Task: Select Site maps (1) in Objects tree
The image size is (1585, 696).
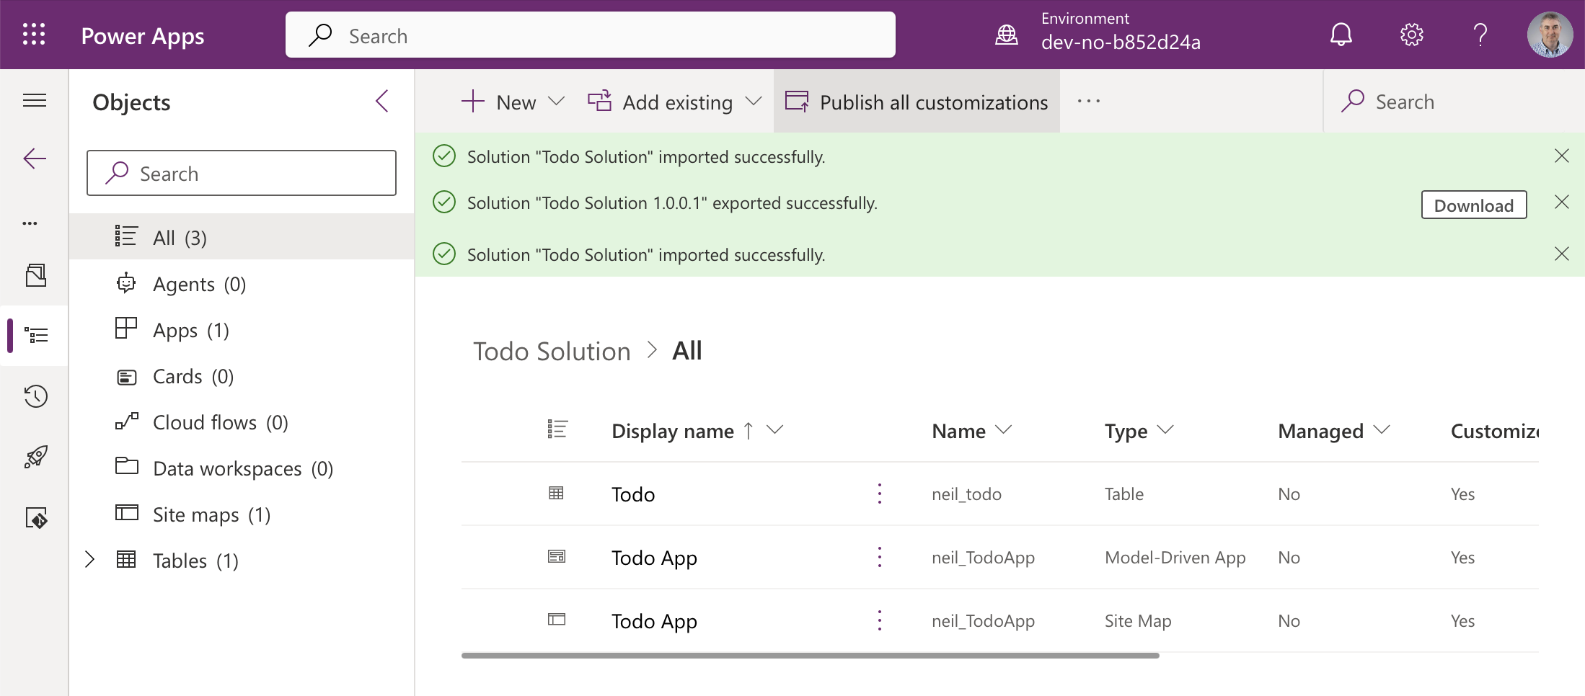Action: (x=242, y=514)
